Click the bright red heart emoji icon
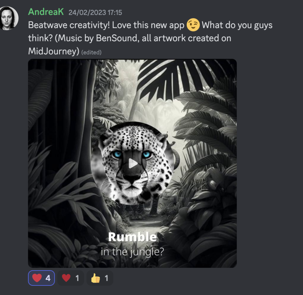The width and height of the screenshot is (303, 295). [x=37, y=278]
